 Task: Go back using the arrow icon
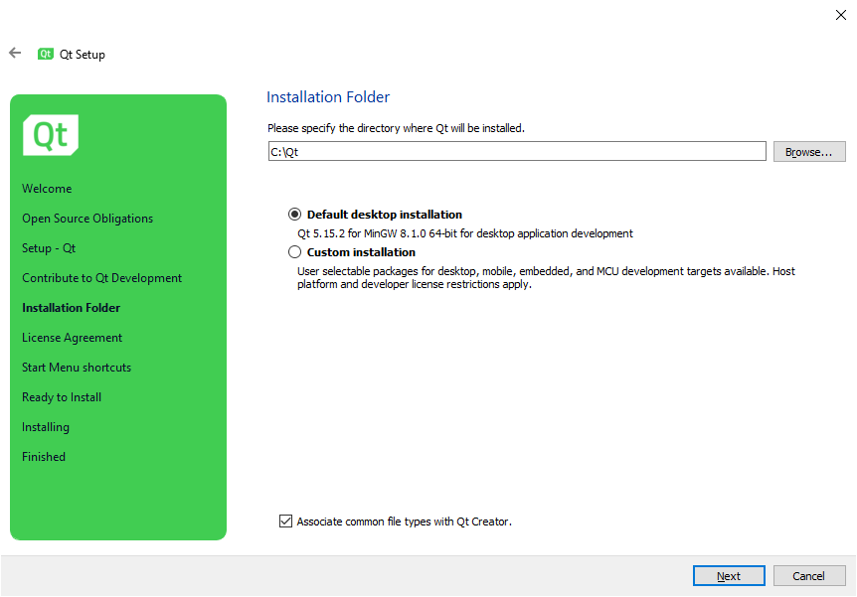coord(15,53)
